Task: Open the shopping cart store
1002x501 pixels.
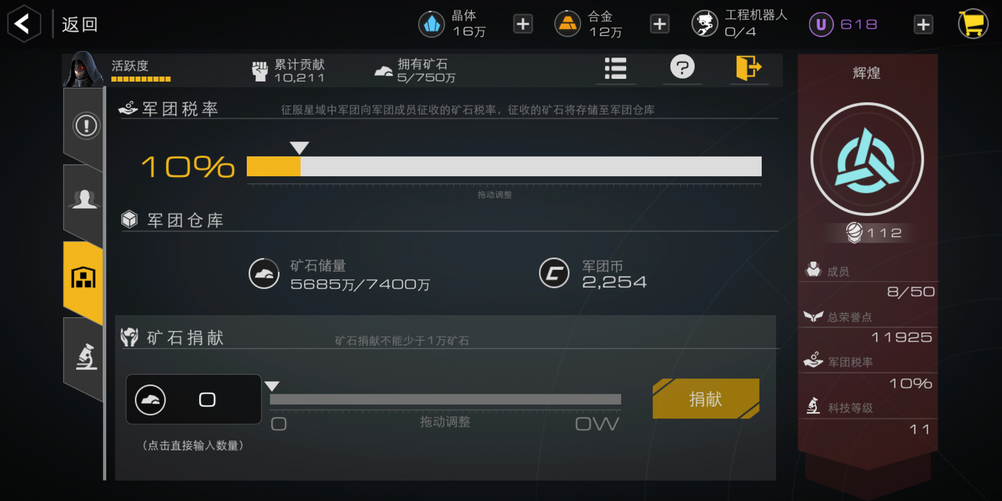Action: coord(973,24)
